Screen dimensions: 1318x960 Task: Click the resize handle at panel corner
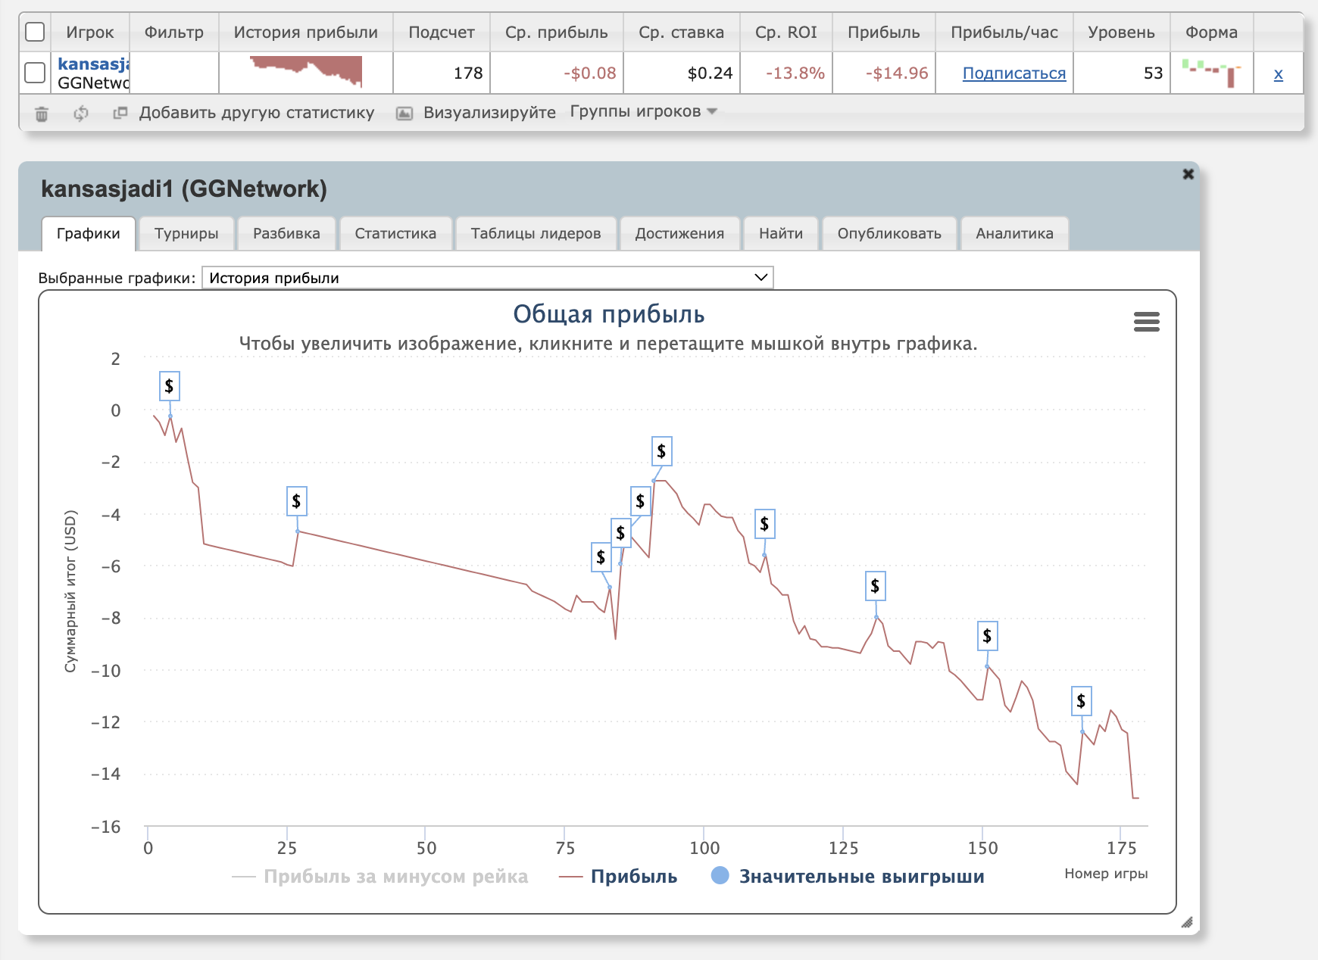1186,921
